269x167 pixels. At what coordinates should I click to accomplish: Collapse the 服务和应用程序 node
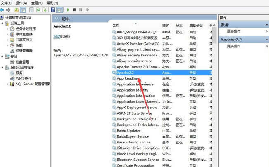point(2,68)
